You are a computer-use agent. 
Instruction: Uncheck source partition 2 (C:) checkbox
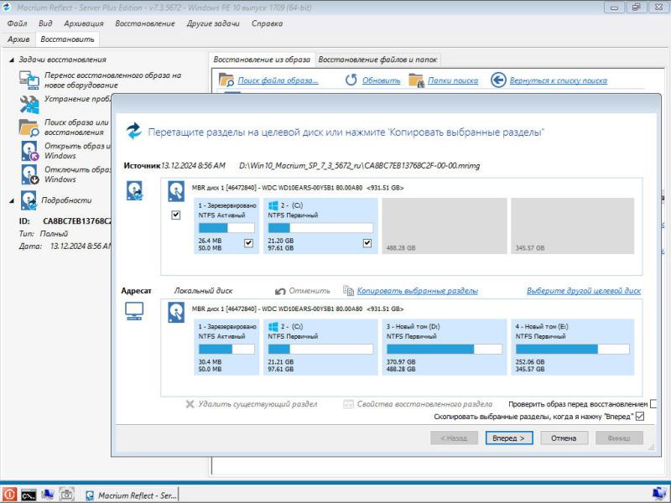[x=367, y=243]
